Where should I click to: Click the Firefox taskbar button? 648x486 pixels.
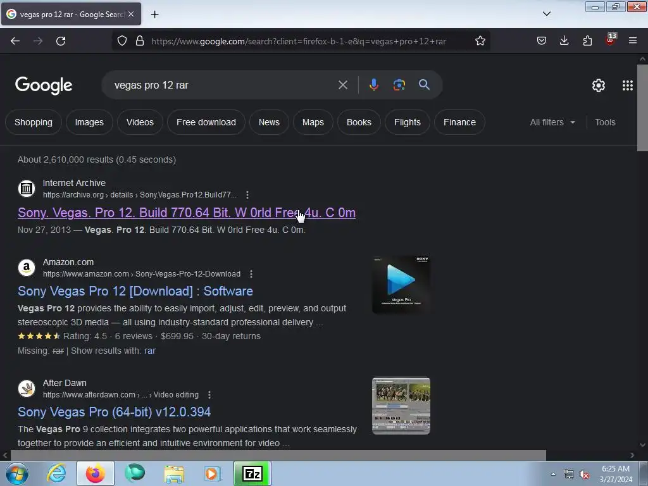96,473
